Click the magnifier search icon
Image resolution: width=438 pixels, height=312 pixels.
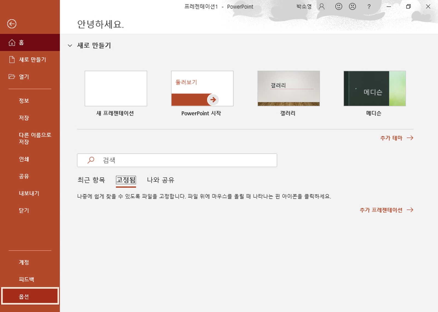[x=91, y=160]
